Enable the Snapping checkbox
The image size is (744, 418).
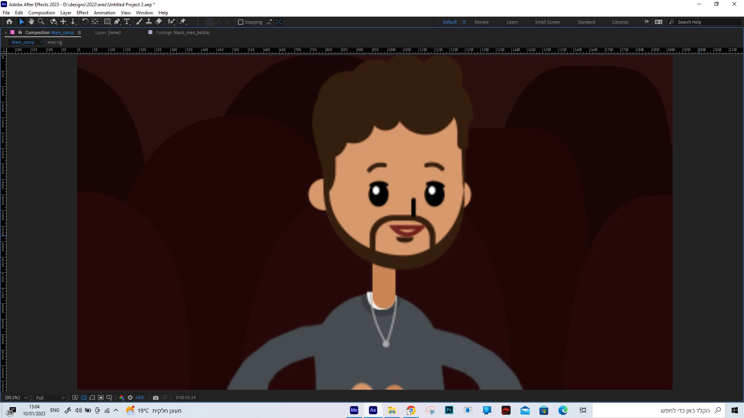[241, 22]
